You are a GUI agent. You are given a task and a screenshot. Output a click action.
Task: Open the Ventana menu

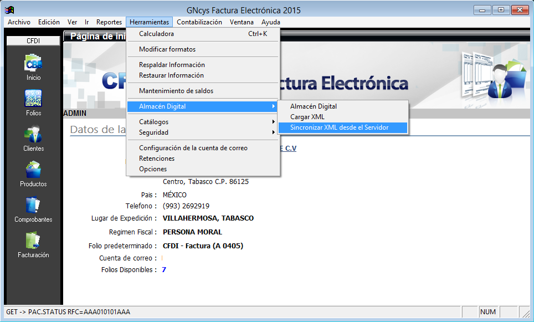(x=242, y=22)
